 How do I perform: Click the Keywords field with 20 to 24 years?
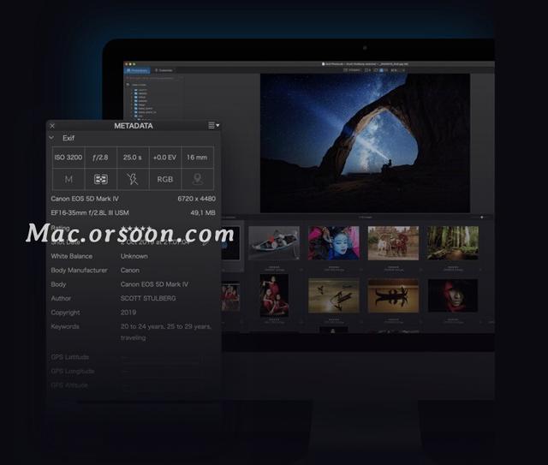[165, 331]
